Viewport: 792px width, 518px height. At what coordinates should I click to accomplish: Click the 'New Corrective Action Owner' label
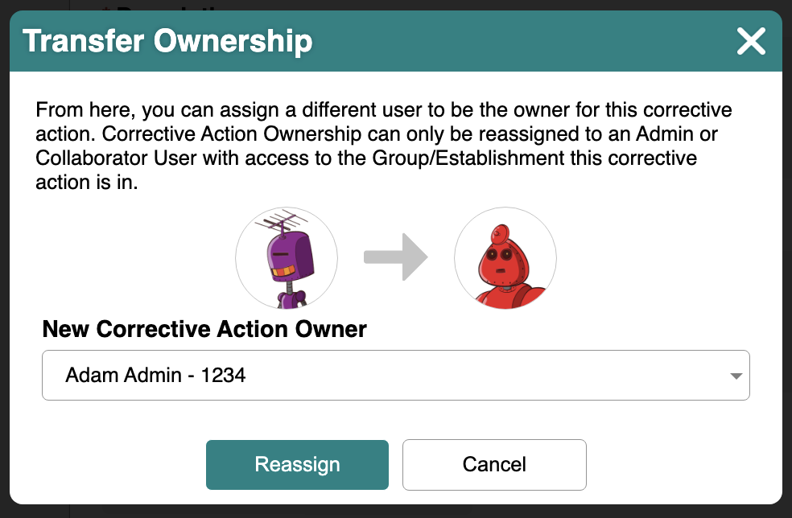tap(204, 329)
